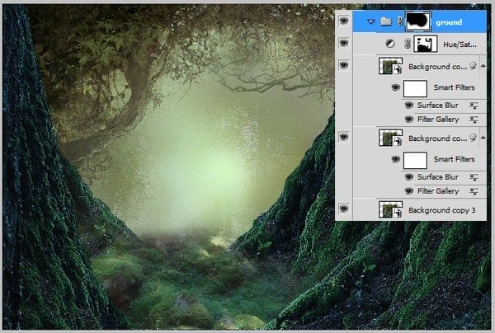The image size is (495, 333).
Task: Hide the ground group using its eye
Action: tap(343, 21)
